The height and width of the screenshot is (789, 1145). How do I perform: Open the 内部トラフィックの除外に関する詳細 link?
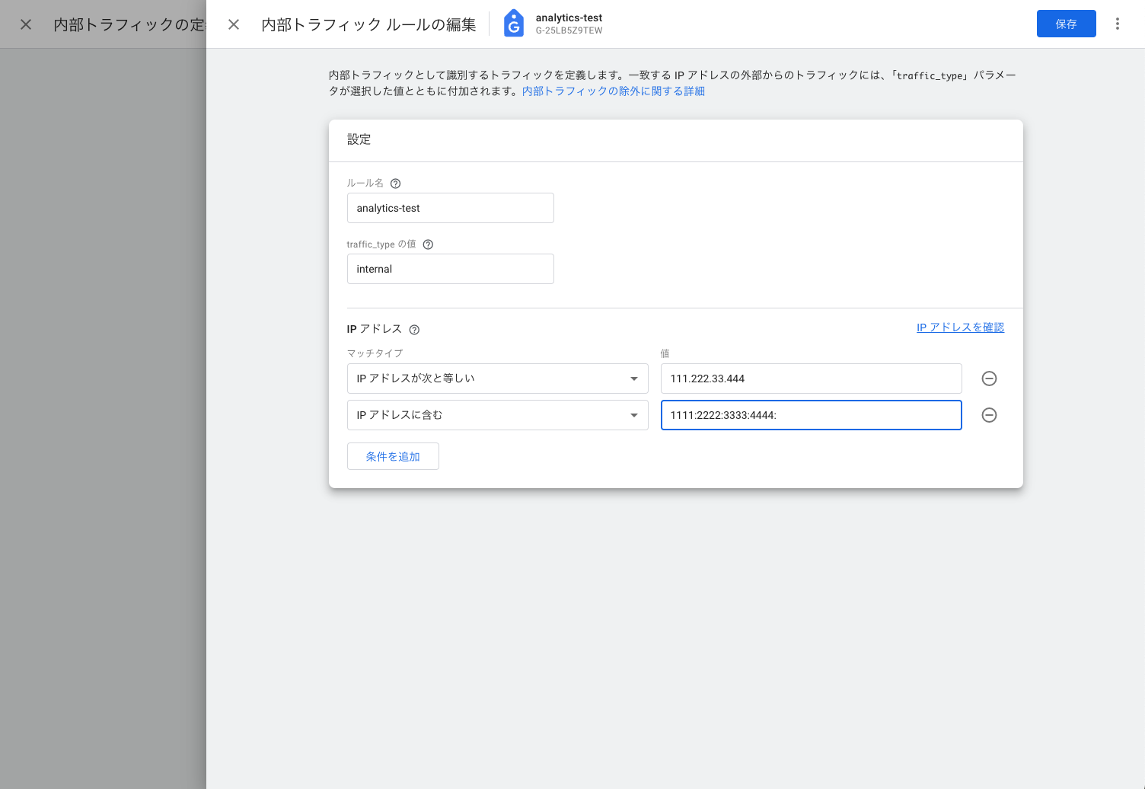[613, 91]
